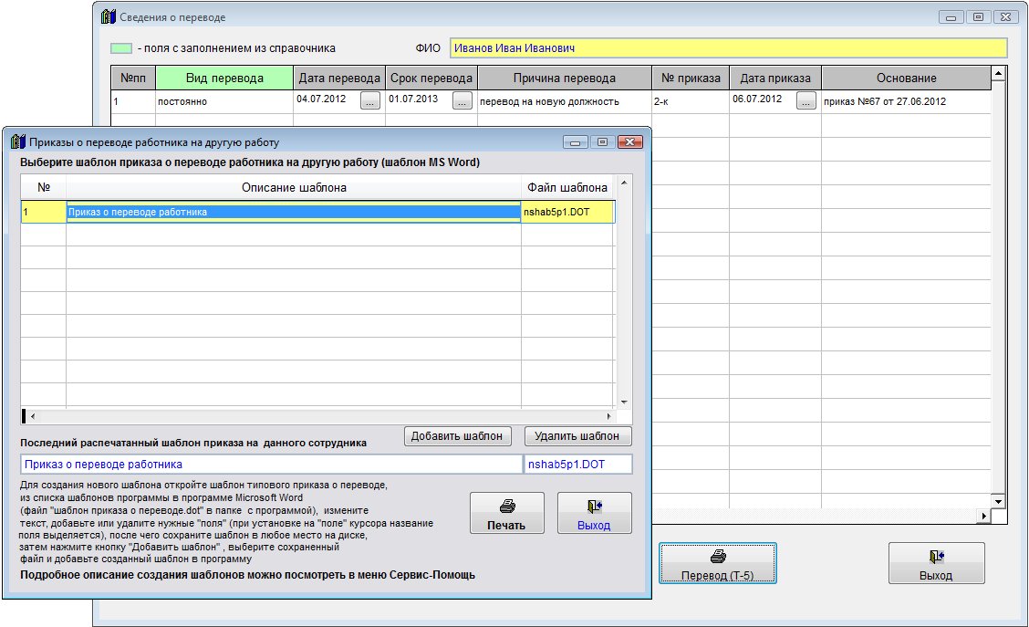The width and height of the screenshot is (1029, 627).
Task: Click the exit door icon on the dialog's Выход button
Action: [595, 507]
